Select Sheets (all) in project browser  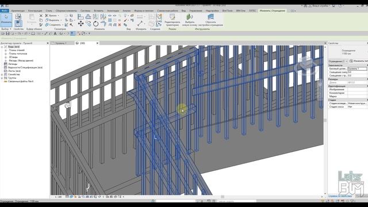[14, 71]
